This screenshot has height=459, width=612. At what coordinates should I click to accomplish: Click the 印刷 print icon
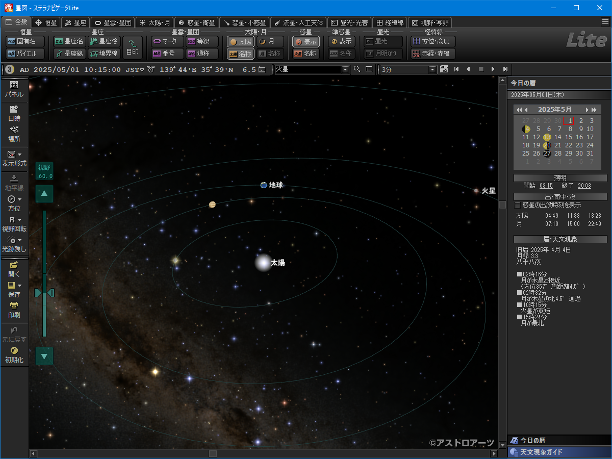14,310
